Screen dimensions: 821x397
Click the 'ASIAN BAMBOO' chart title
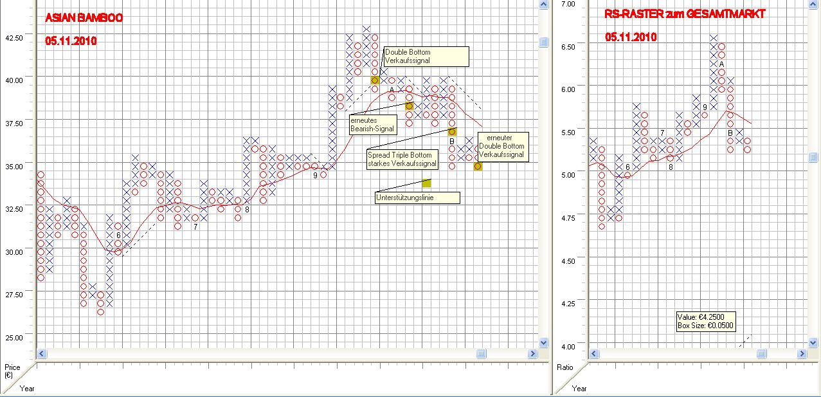[84, 18]
